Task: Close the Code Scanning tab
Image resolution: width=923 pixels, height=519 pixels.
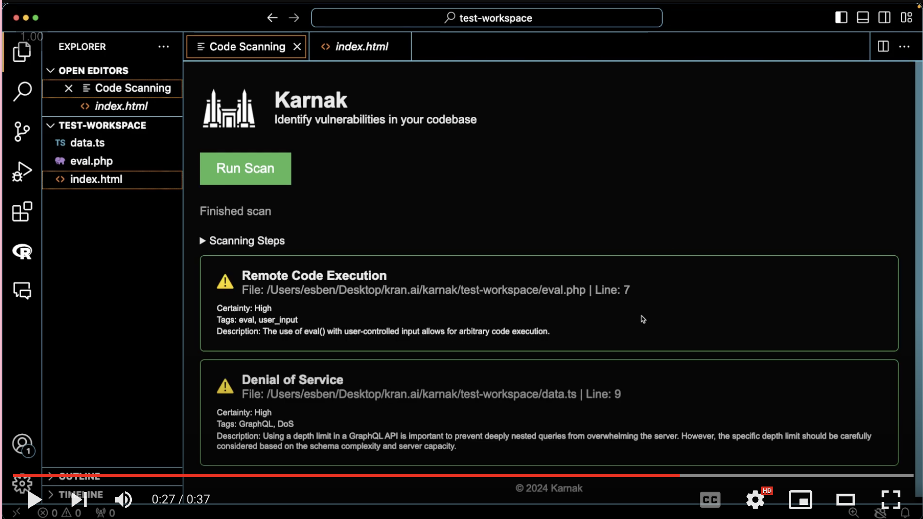Action: [297, 47]
